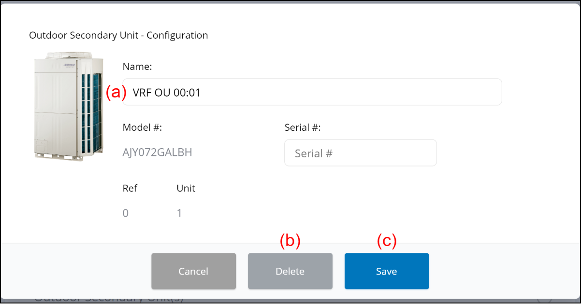Click the "Ref" column label
Viewport: 581px width, 304px height.
[x=130, y=188]
